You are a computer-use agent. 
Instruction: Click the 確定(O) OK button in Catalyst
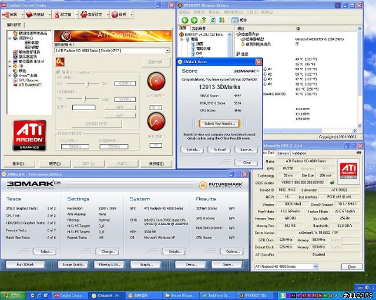(55, 163)
